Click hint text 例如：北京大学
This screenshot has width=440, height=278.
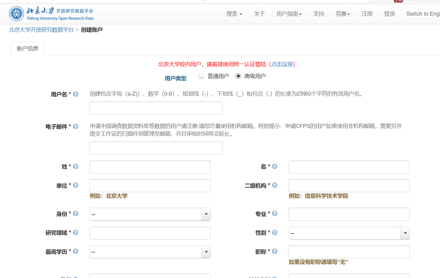(108, 196)
